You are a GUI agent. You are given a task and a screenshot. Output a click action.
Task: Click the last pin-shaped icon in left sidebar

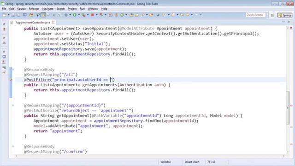pyautogui.click(x=4, y=72)
